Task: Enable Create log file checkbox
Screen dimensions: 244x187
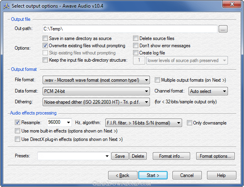Action: point(135,53)
